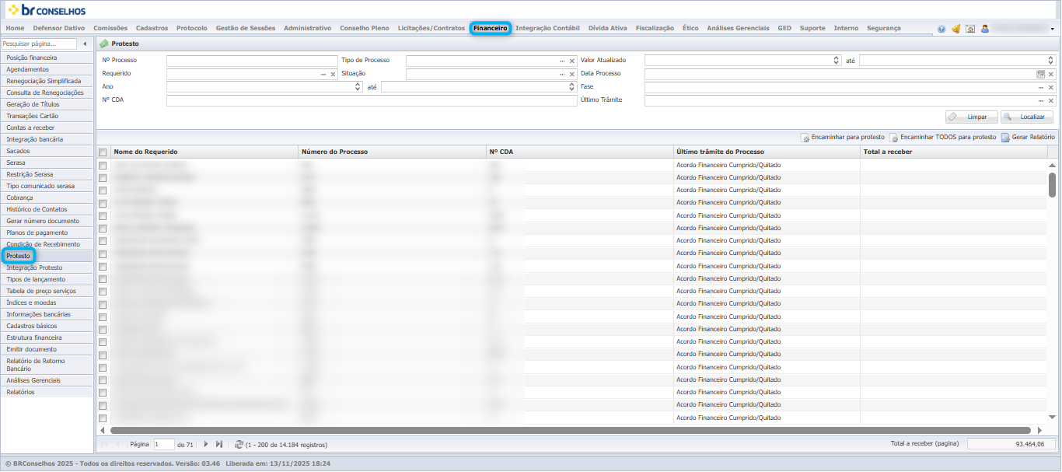Viewport: 1062px width, 472px height.
Task: Open the help question-mark icon
Action: tap(941, 29)
